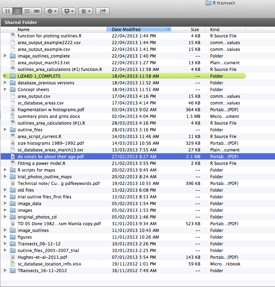Open the gear Action menu
This screenshot has width=275, height=287.
(52, 11)
